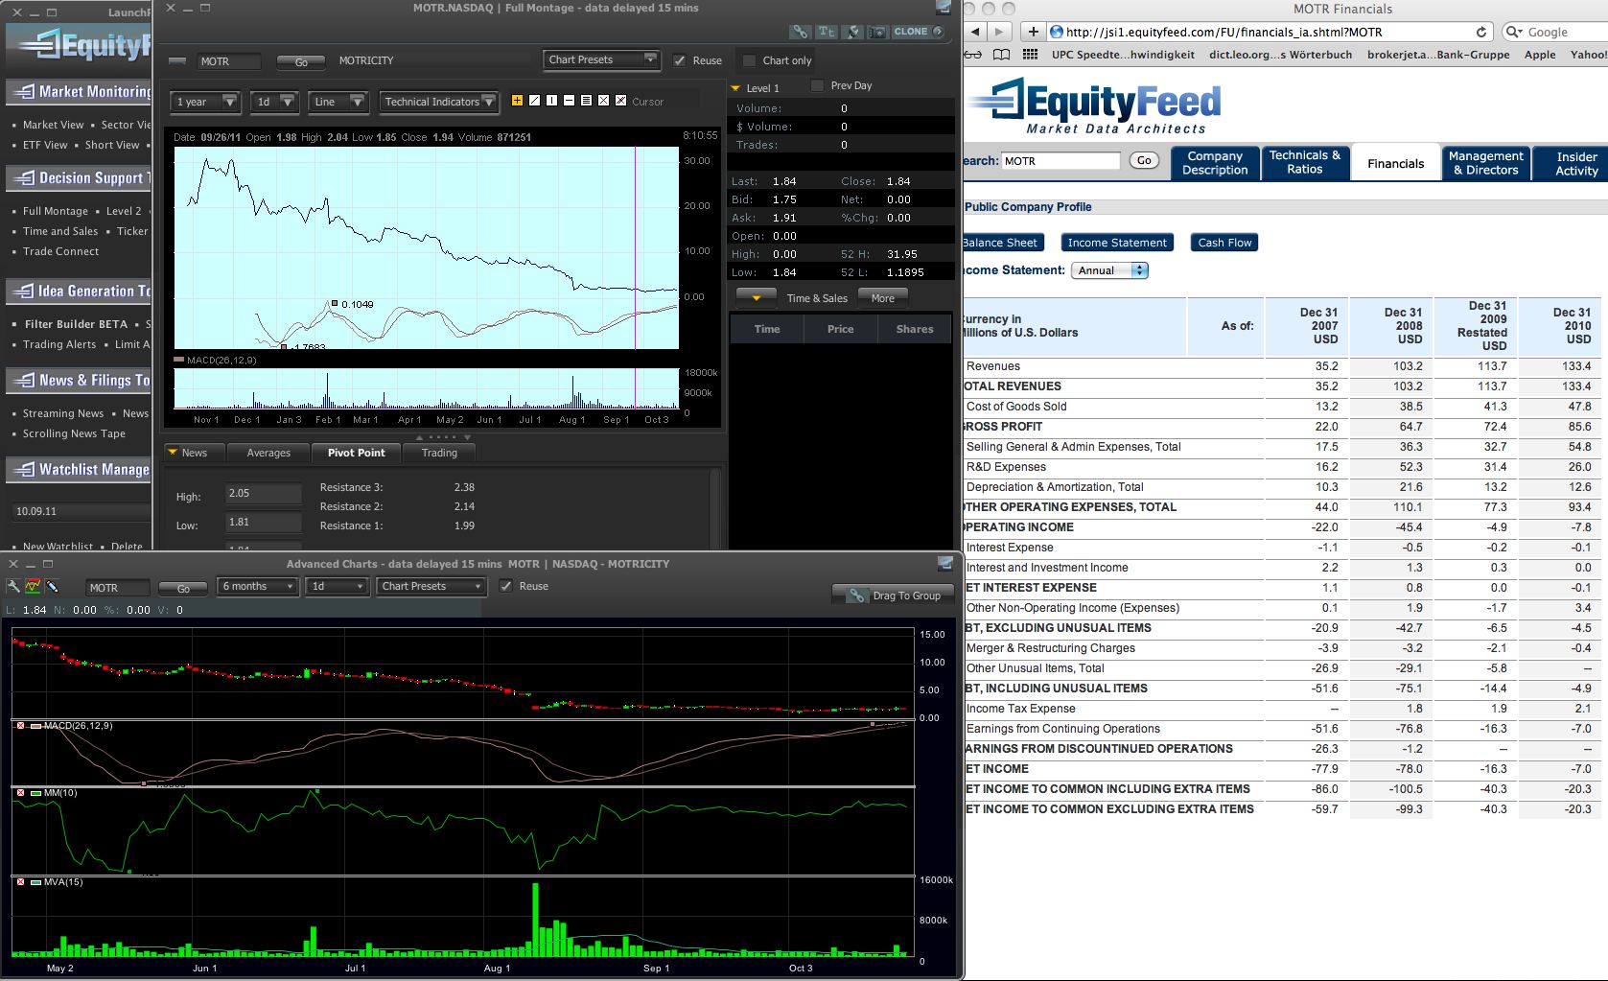Switch to the Pivot Point tab

pos(356,452)
